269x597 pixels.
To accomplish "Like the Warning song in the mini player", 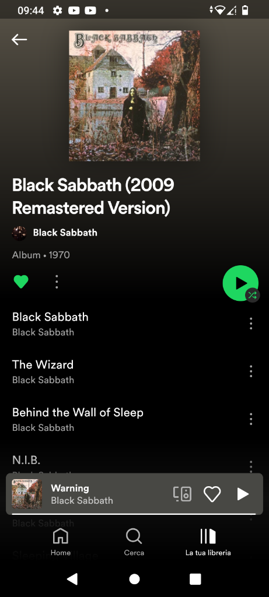I will pyautogui.click(x=212, y=494).
